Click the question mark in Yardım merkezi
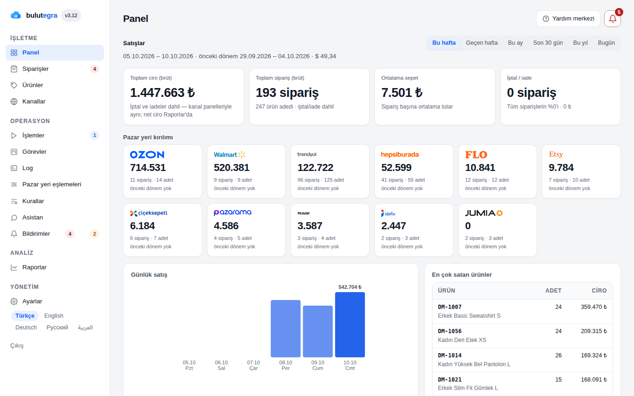This screenshot has width=634, height=396. pos(546,19)
